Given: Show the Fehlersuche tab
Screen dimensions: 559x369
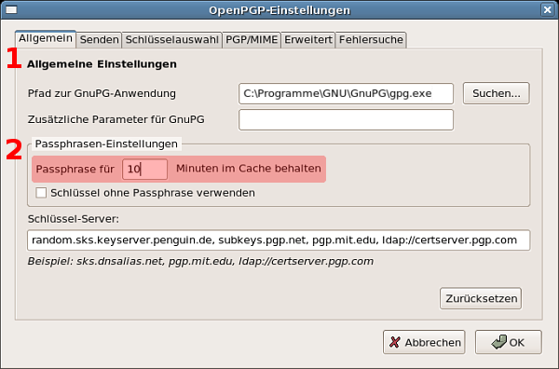Looking at the screenshot, I should 371,39.
